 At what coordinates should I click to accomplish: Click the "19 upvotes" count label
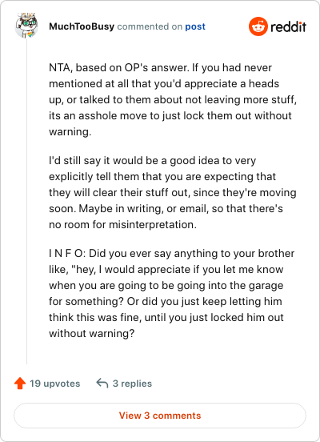[x=55, y=384]
